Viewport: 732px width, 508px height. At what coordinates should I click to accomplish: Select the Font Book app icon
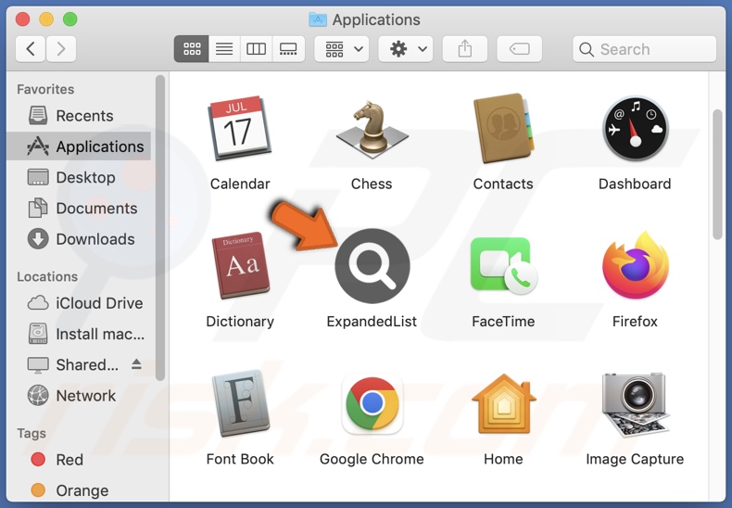(x=240, y=403)
